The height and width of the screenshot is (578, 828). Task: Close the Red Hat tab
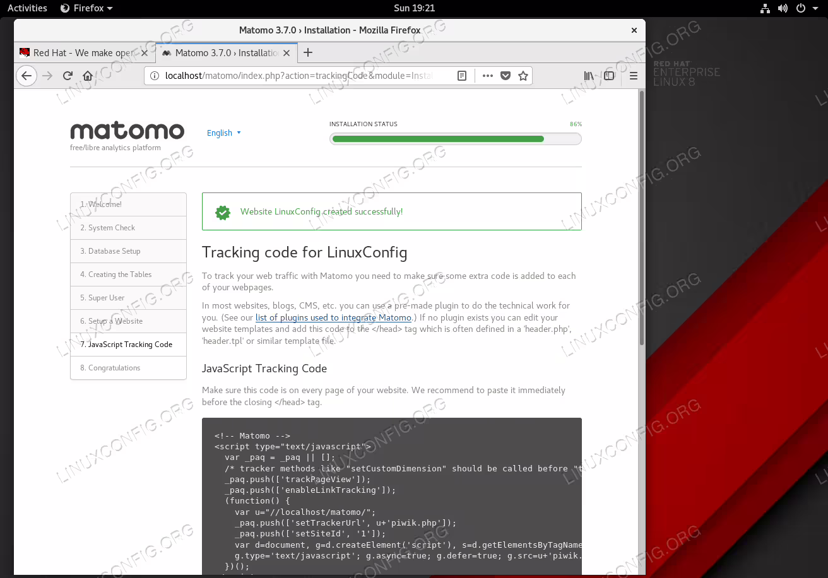tap(144, 53)
